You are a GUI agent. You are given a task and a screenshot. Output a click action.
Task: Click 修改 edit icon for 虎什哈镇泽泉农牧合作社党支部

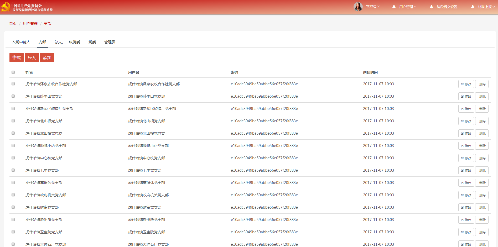pyautogui.click(x=462, y=84)
